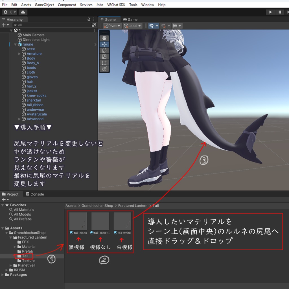The height and width of the screenshot is (289, 289).
Task: Open the Component menu
Action: [x=67, y=5]
